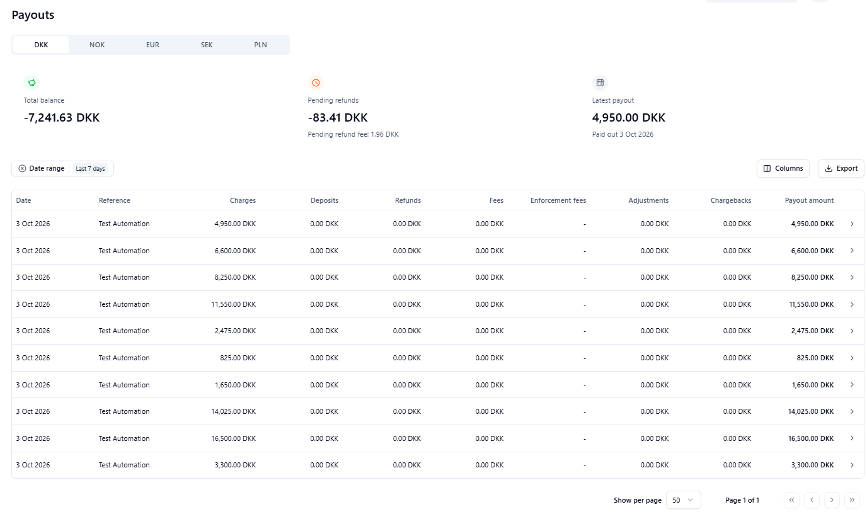Click the Paid out 3 Oct 2026 text
The height and width of the screenshot is (514, 867).
(x=623, y=134)
